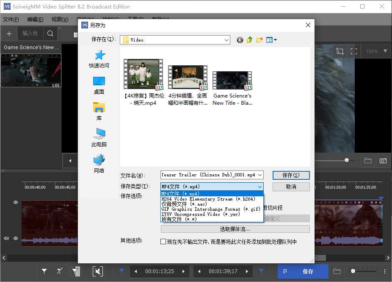Viewport: 392px width, 282px height.
Task: Click the 选取媒体流 button
Action: coord(235,229)
